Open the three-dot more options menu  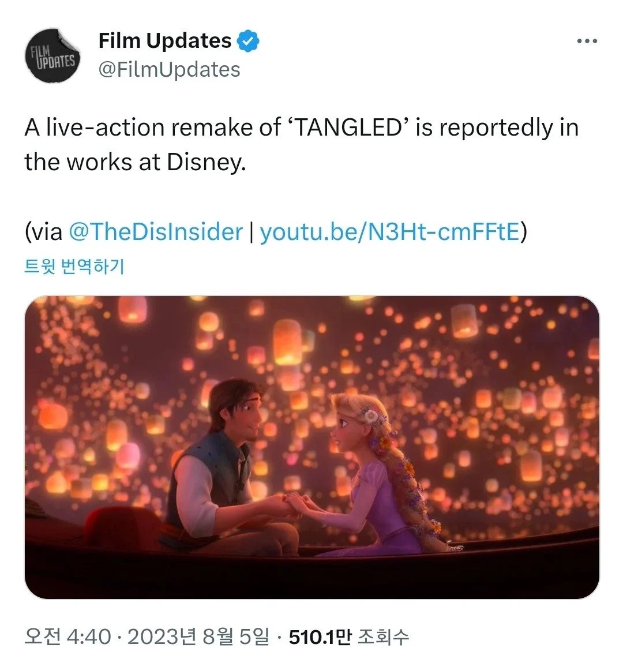click(x=587, y=41)
